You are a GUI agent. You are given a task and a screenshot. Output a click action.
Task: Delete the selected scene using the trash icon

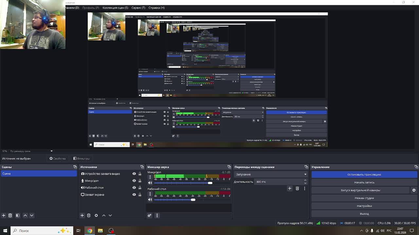[x=10, y=215]
